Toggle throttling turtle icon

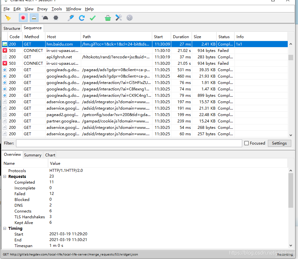pos(45,18)
